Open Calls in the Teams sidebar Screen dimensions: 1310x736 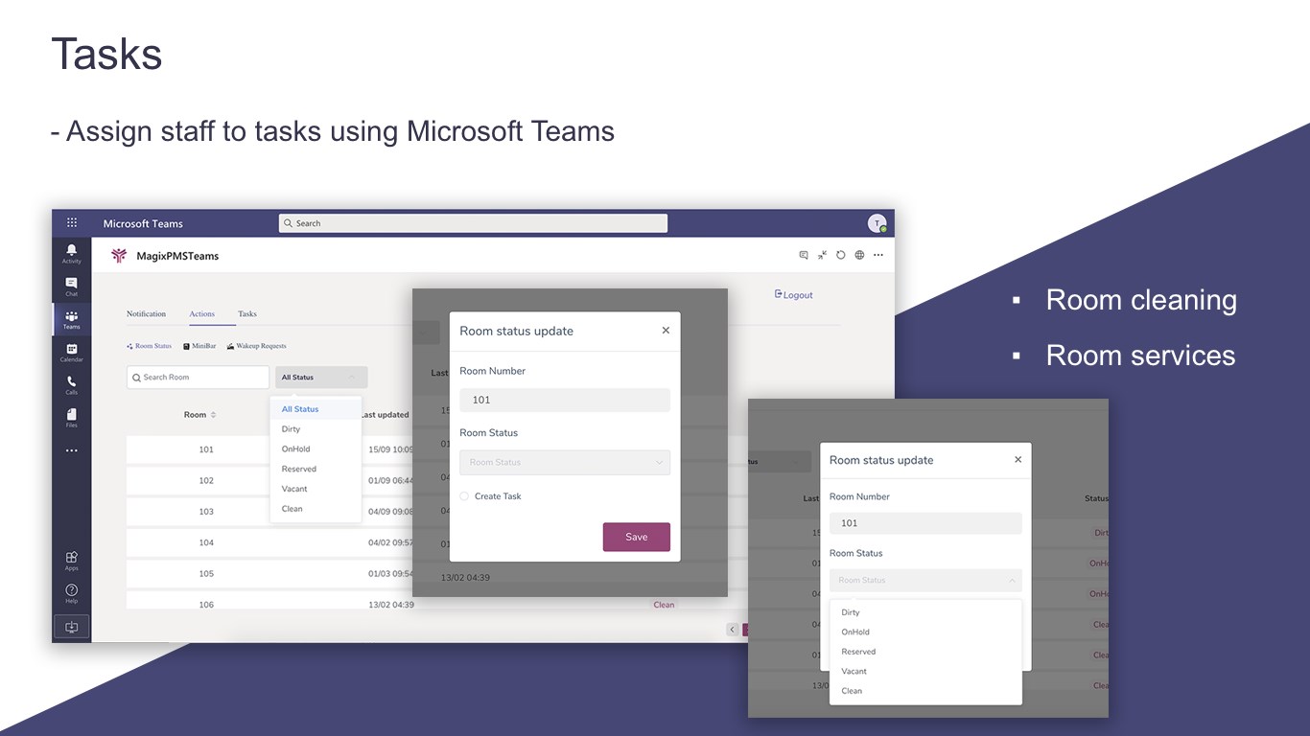tap(72, 385)
